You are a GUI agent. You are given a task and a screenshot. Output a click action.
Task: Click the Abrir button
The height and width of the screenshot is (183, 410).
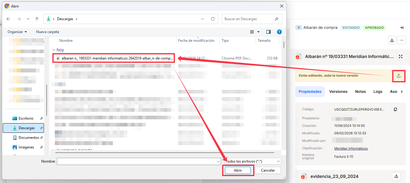pos(238,170)
